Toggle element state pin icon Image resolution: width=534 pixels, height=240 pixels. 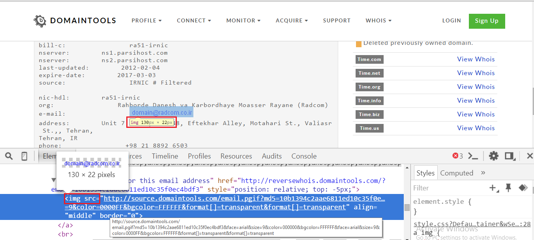tap(508, 188)
